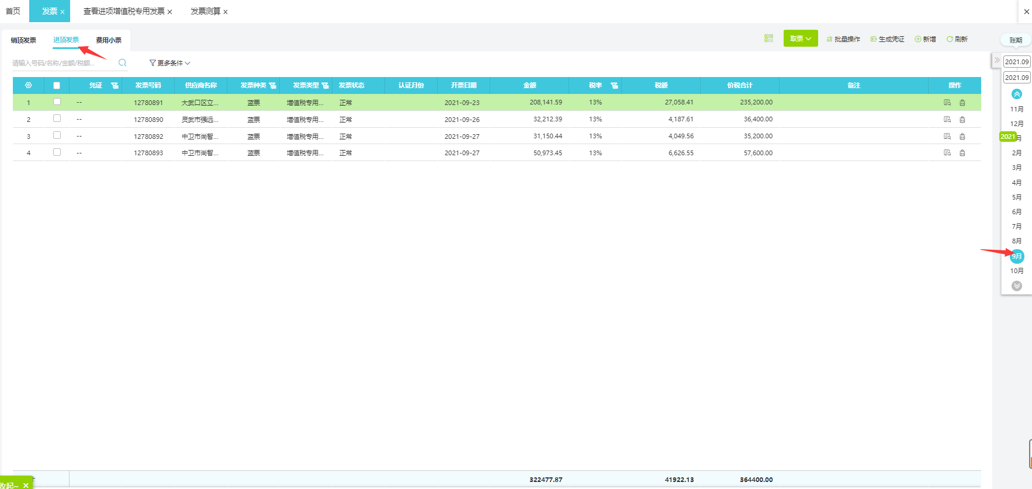1032x489 pixels.
Task: Collapse the period side panel
Action: (997, 60)
